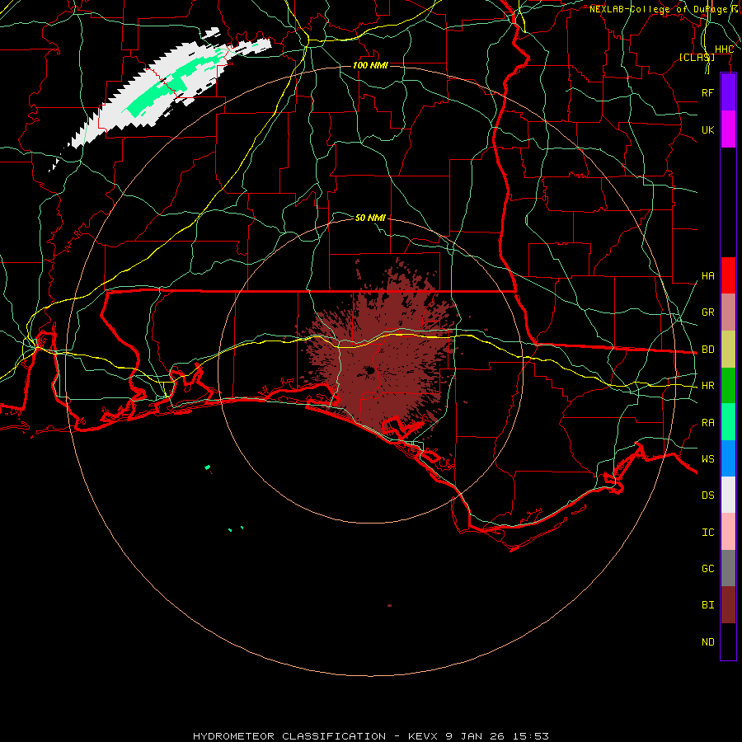Click the RF legend label text
The height and width of the screenshot is (742, 742).
pyautogui.click(x=707, y=92)
